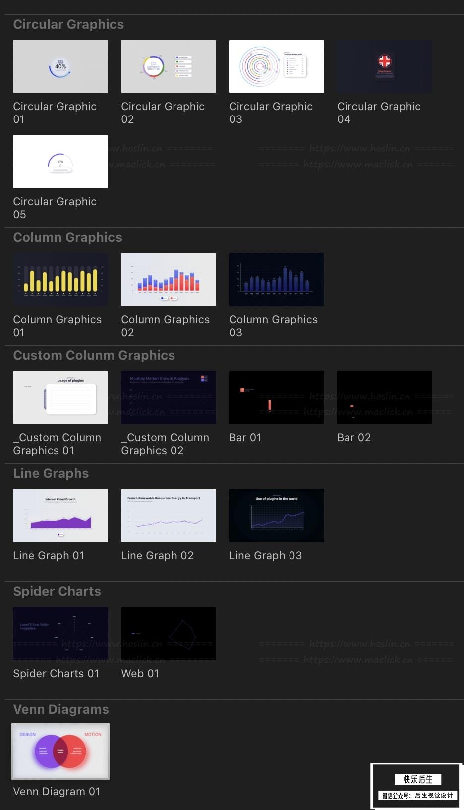
Task: Click the Circular Graphic 01 label
Action: click(55, 113)
